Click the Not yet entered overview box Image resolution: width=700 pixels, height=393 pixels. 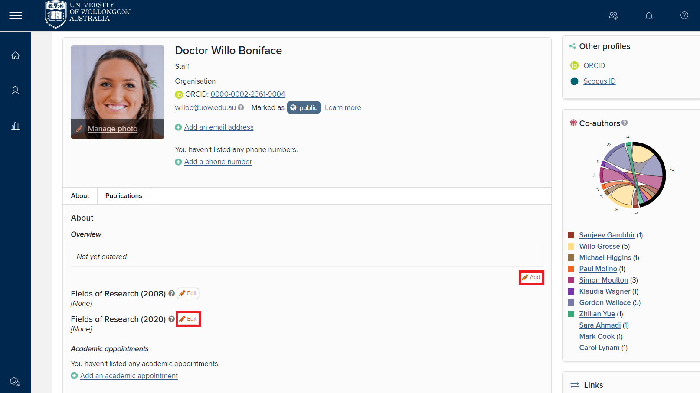[307, 257]
